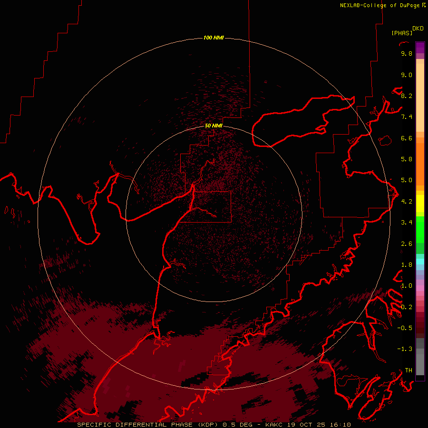
Task: Click the cyan segment of color bar
Action: [420, 262]
